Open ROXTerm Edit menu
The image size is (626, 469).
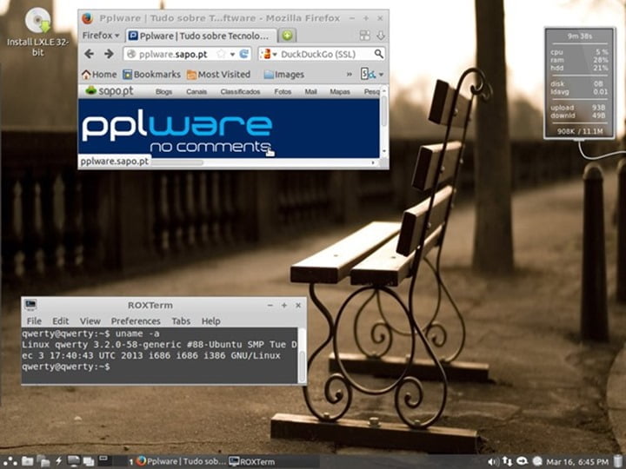[61, 321]
